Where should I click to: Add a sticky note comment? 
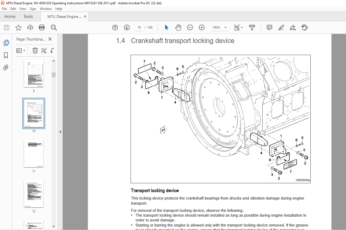269,28
